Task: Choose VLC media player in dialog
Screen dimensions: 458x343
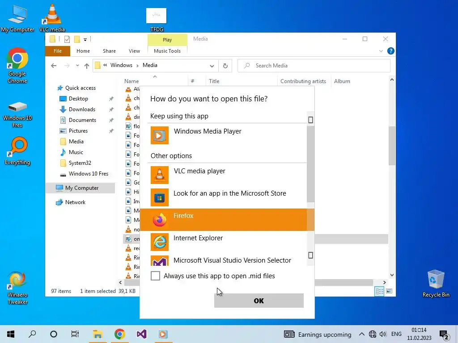Action: pyautogui.click(x=224, y=175)
